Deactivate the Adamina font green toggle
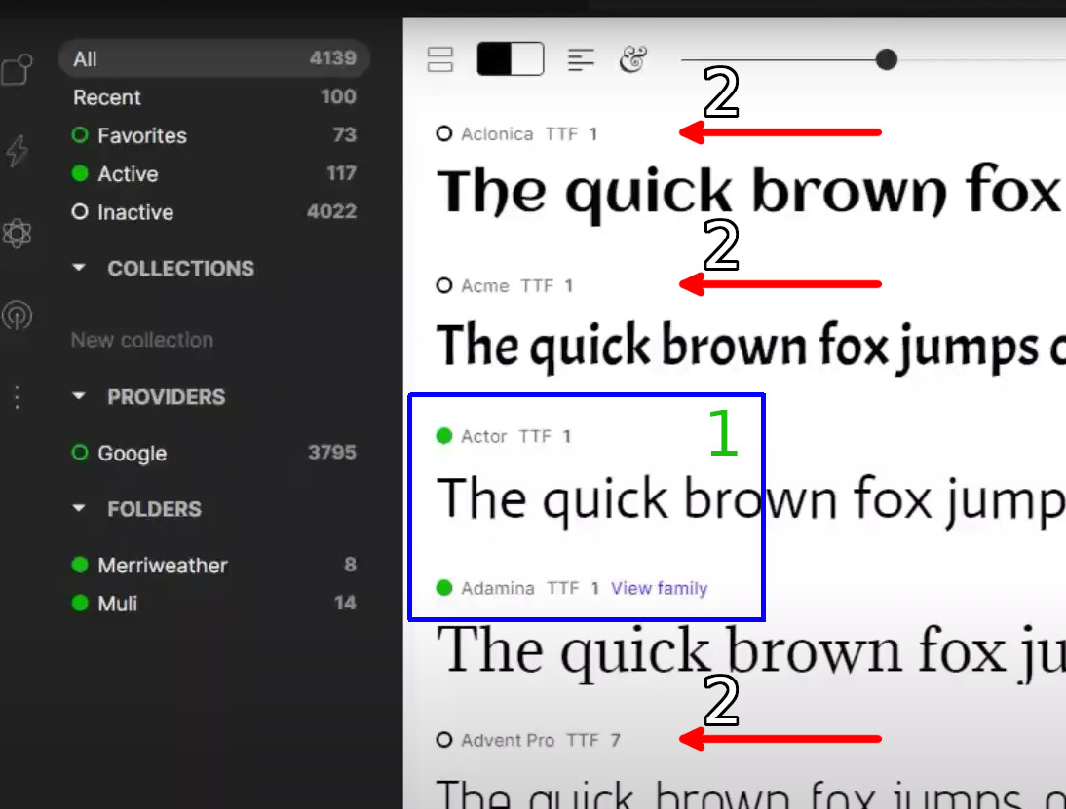Image resolution: width=1066 pixels, height=809 pixels. [444, 588]
